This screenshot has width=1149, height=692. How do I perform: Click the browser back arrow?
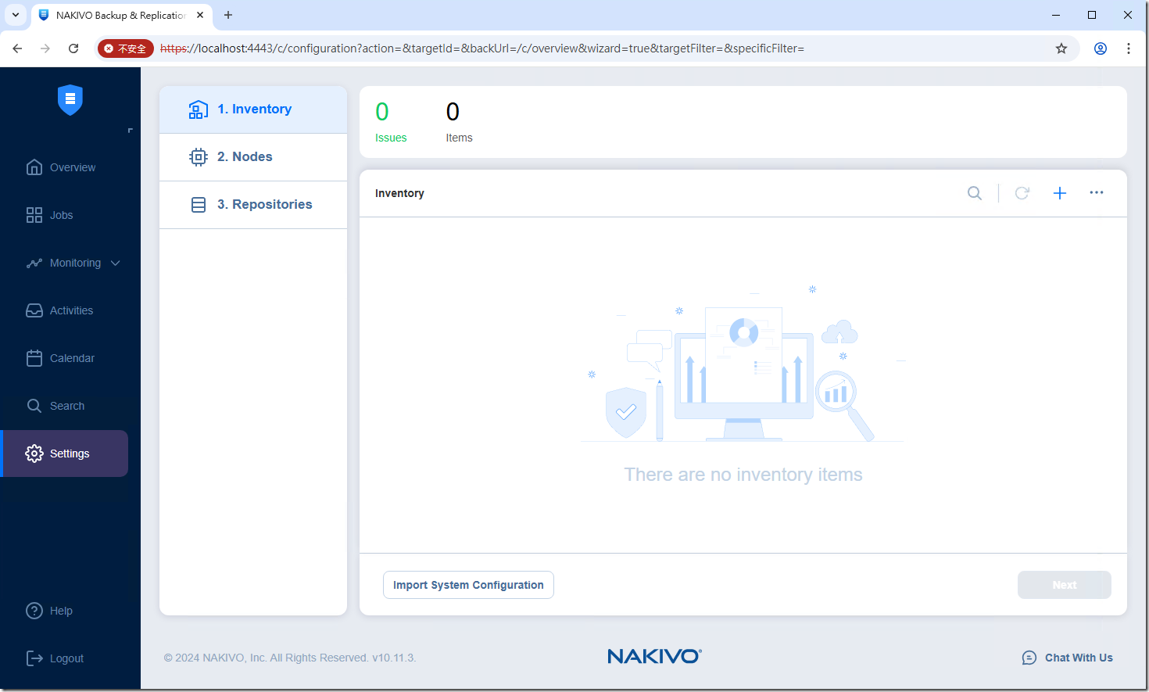pos(17,48)
